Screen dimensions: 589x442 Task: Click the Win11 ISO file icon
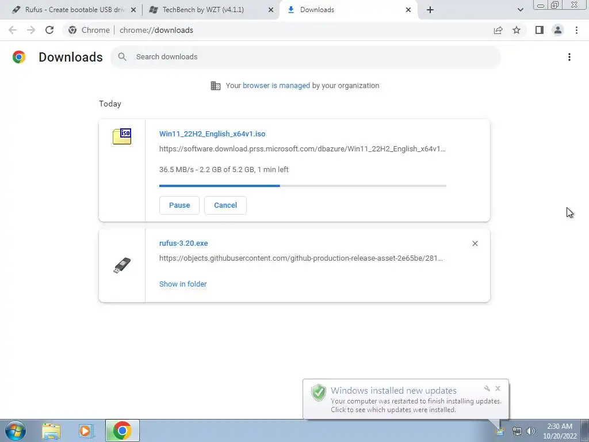122,136
